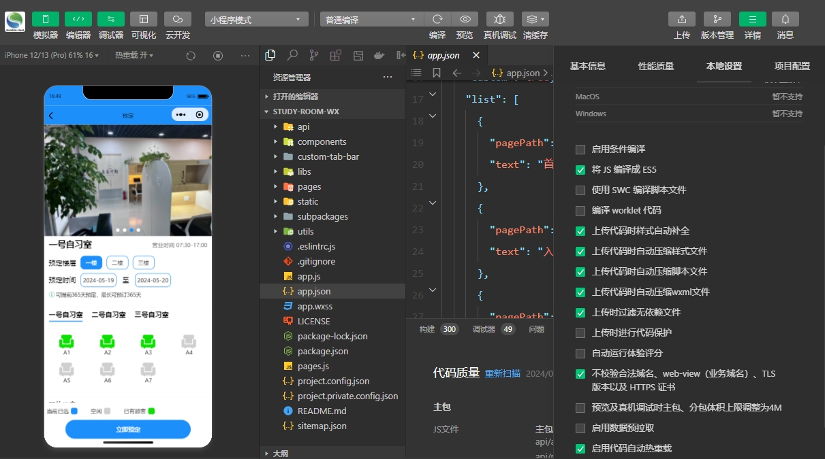Enable 自动运行体验评分 checkbox
825x459 pixels.
pos(580,353)
